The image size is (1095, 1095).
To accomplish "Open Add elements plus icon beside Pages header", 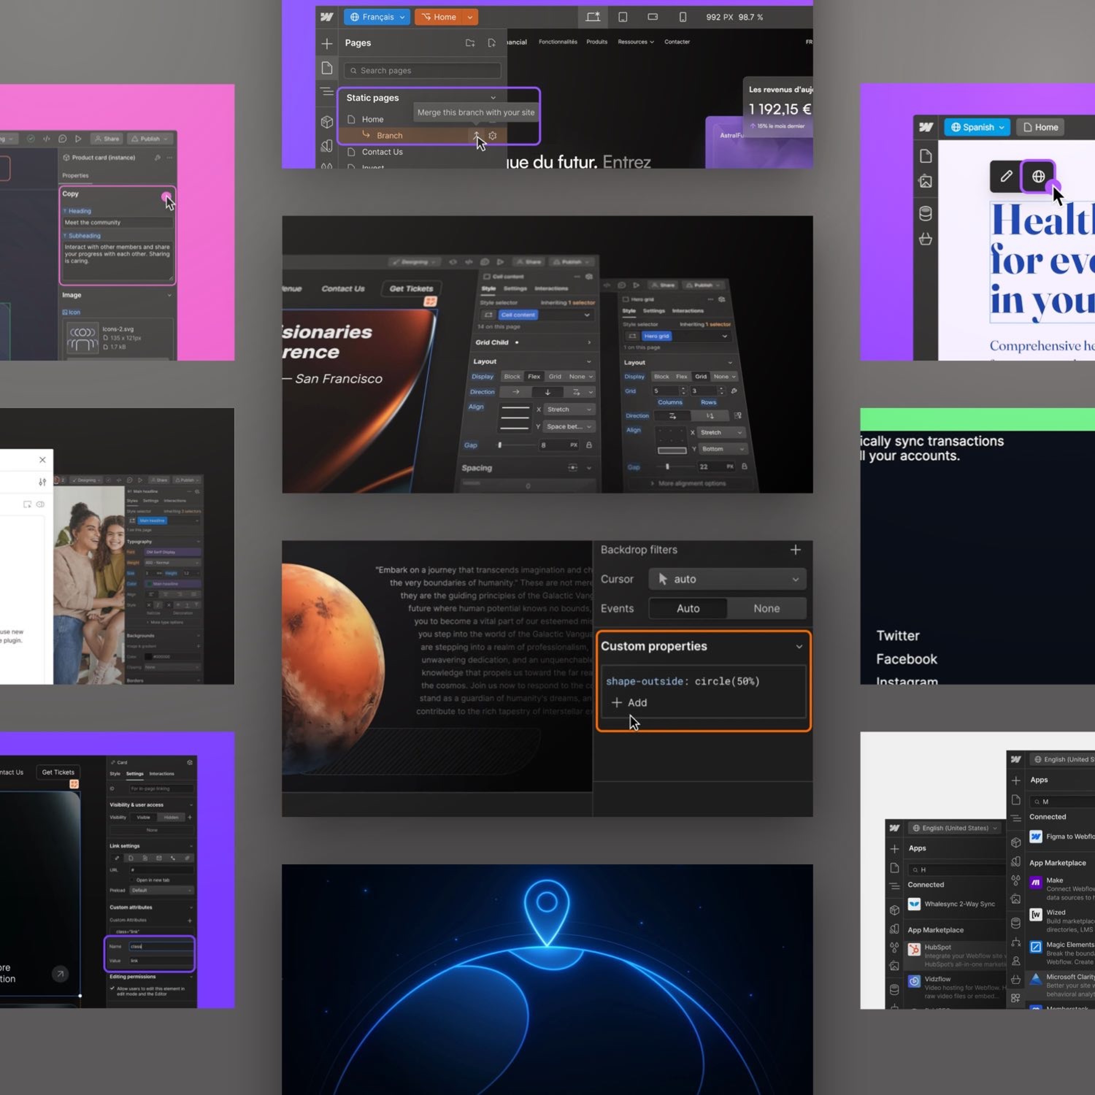I will point(327,44).
